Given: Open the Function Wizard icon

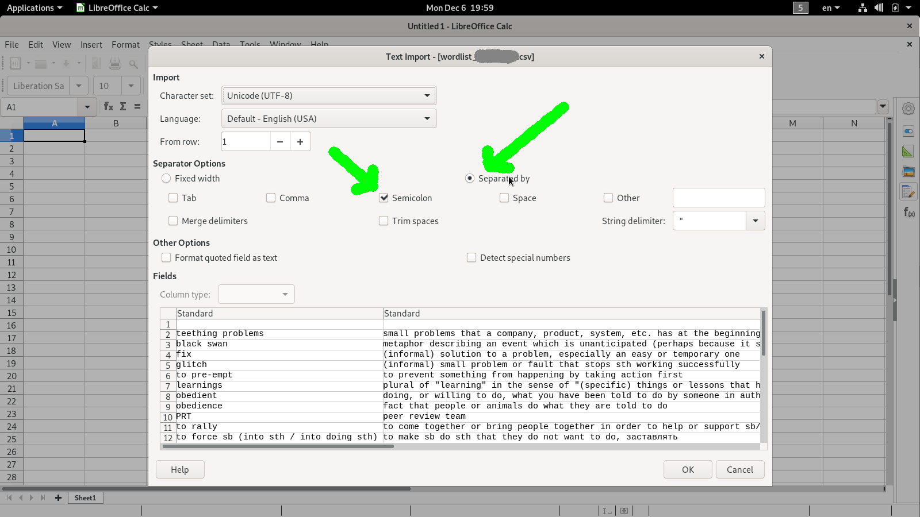Looking at the screenshot, I should point(108,106).
